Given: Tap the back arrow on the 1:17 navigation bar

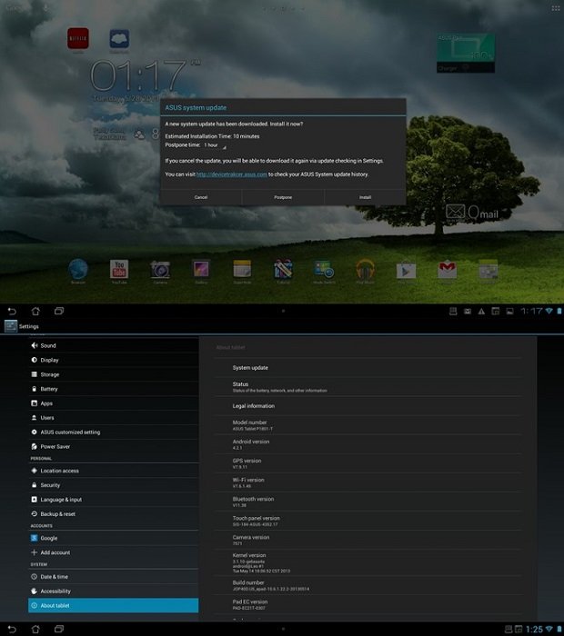Looking at the screenshot, I should pyautogui.click(x=12, y=311).
